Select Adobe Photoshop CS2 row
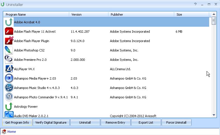This screenshot has width=220, height=135. tap(106, 50)
